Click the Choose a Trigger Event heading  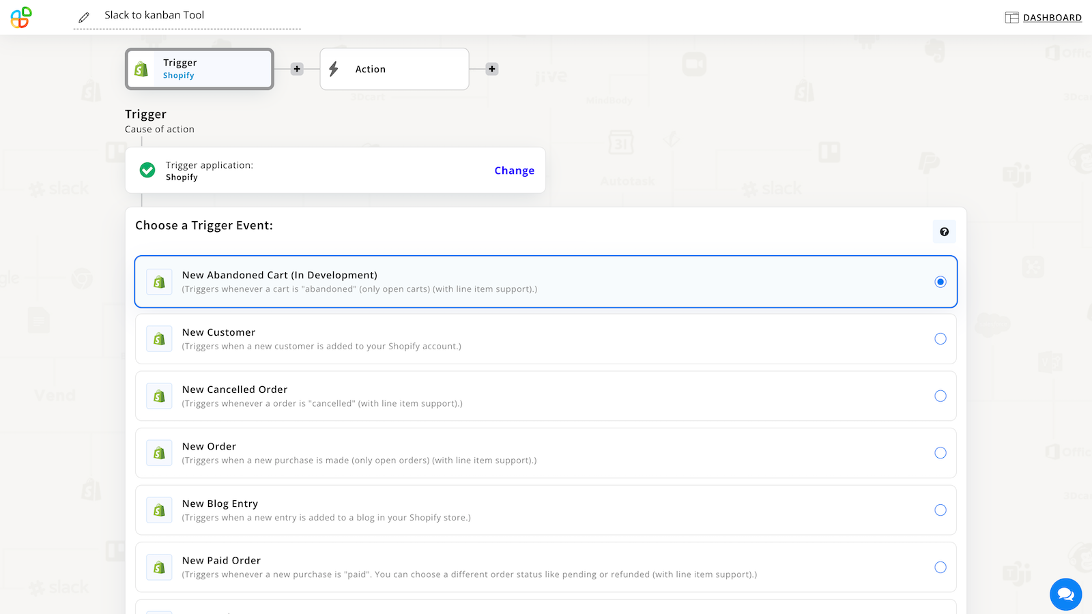(204, 226)
